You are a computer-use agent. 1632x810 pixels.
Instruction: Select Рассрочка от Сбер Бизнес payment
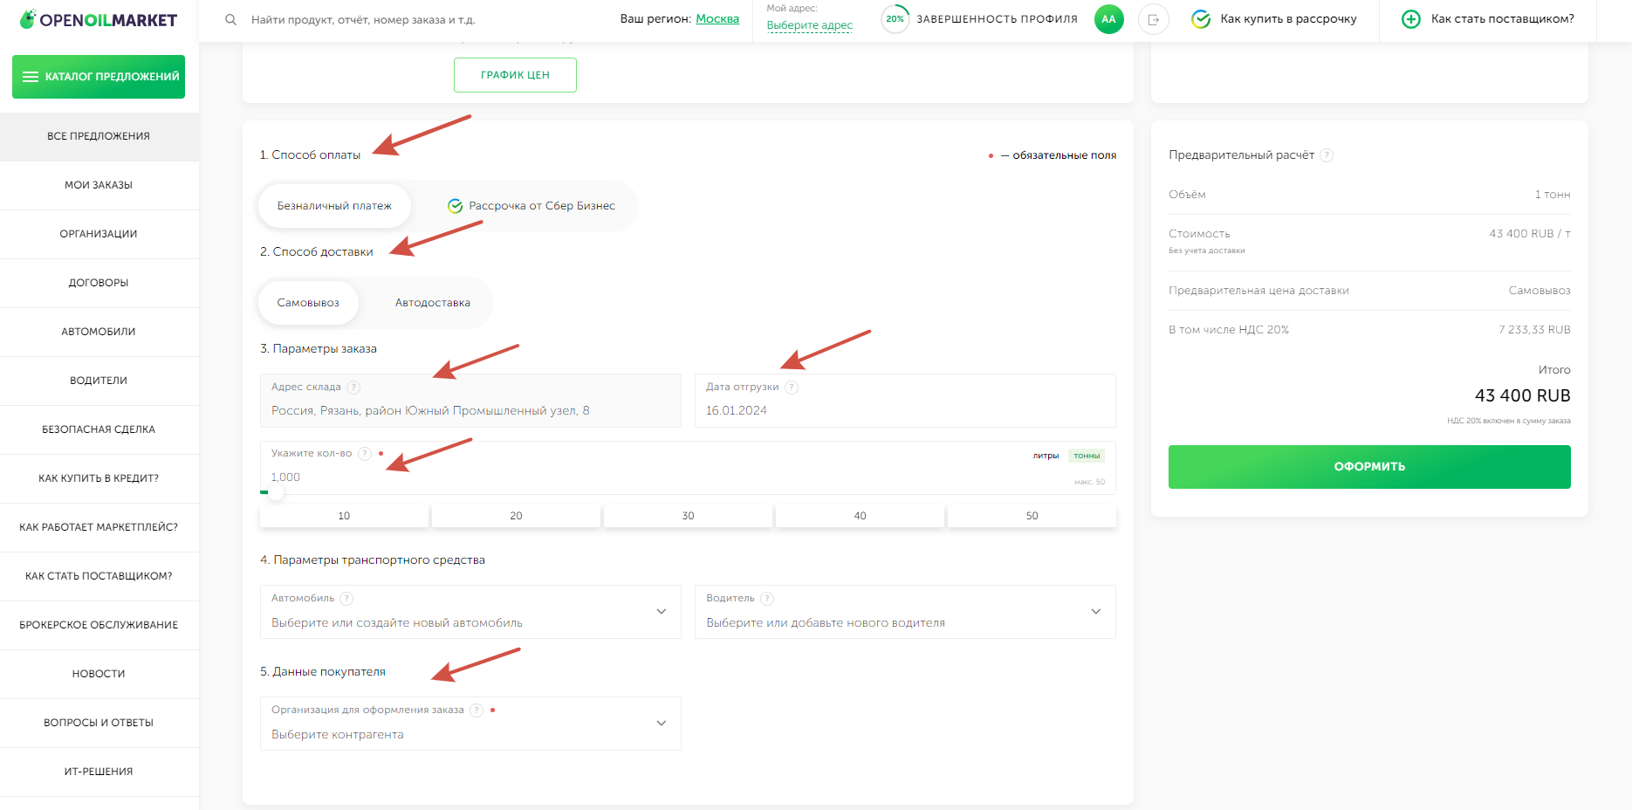pos(531,206)
